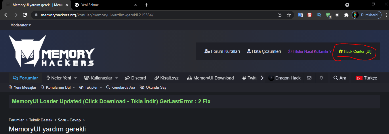Click the Twitter hashtag navigation item

[x=249, y=78]
